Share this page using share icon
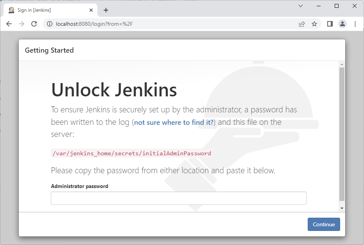Screen dimensions: 364x245 pos(302,24)
